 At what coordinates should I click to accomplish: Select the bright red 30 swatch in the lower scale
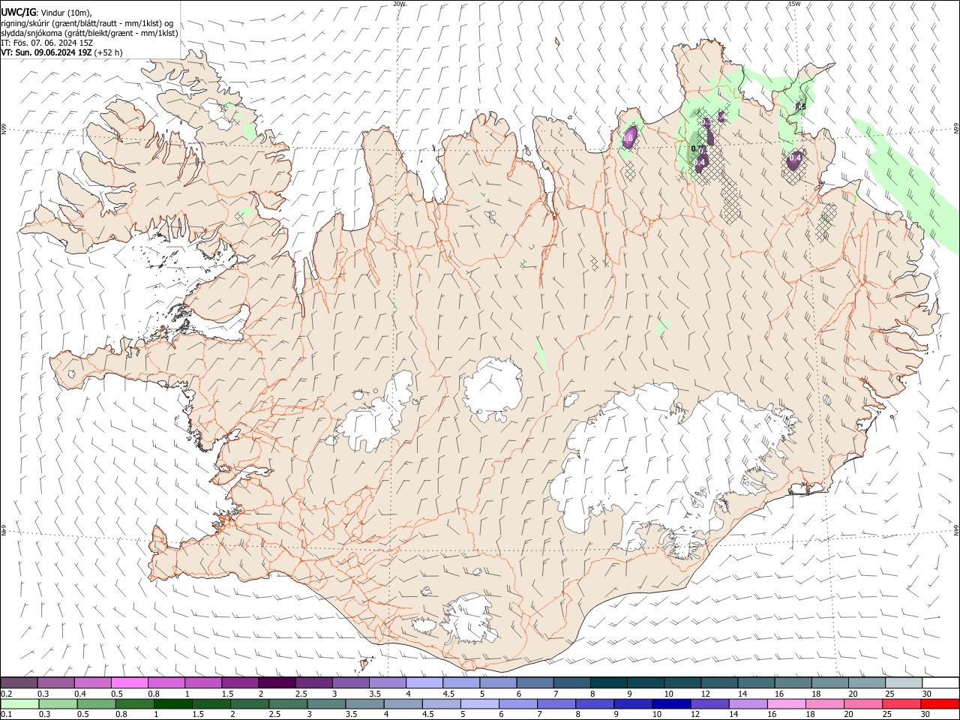tap(940, 703)
